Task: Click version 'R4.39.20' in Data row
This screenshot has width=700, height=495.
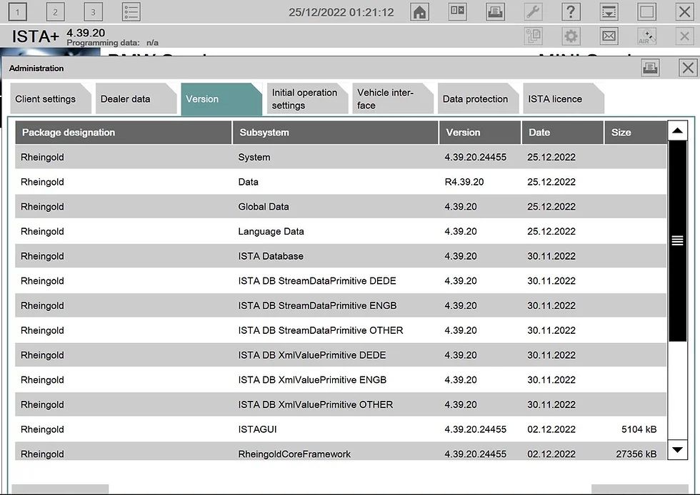Action: point(464,182)
